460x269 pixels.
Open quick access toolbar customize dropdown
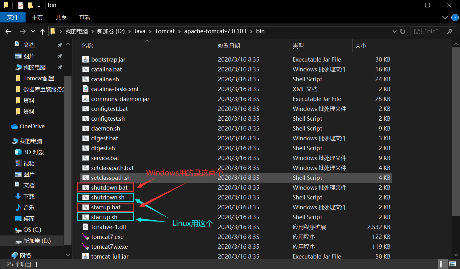[39, 6]
